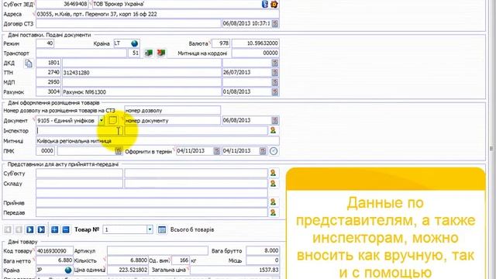Click the Місць field with value 0

pos(263,260)
